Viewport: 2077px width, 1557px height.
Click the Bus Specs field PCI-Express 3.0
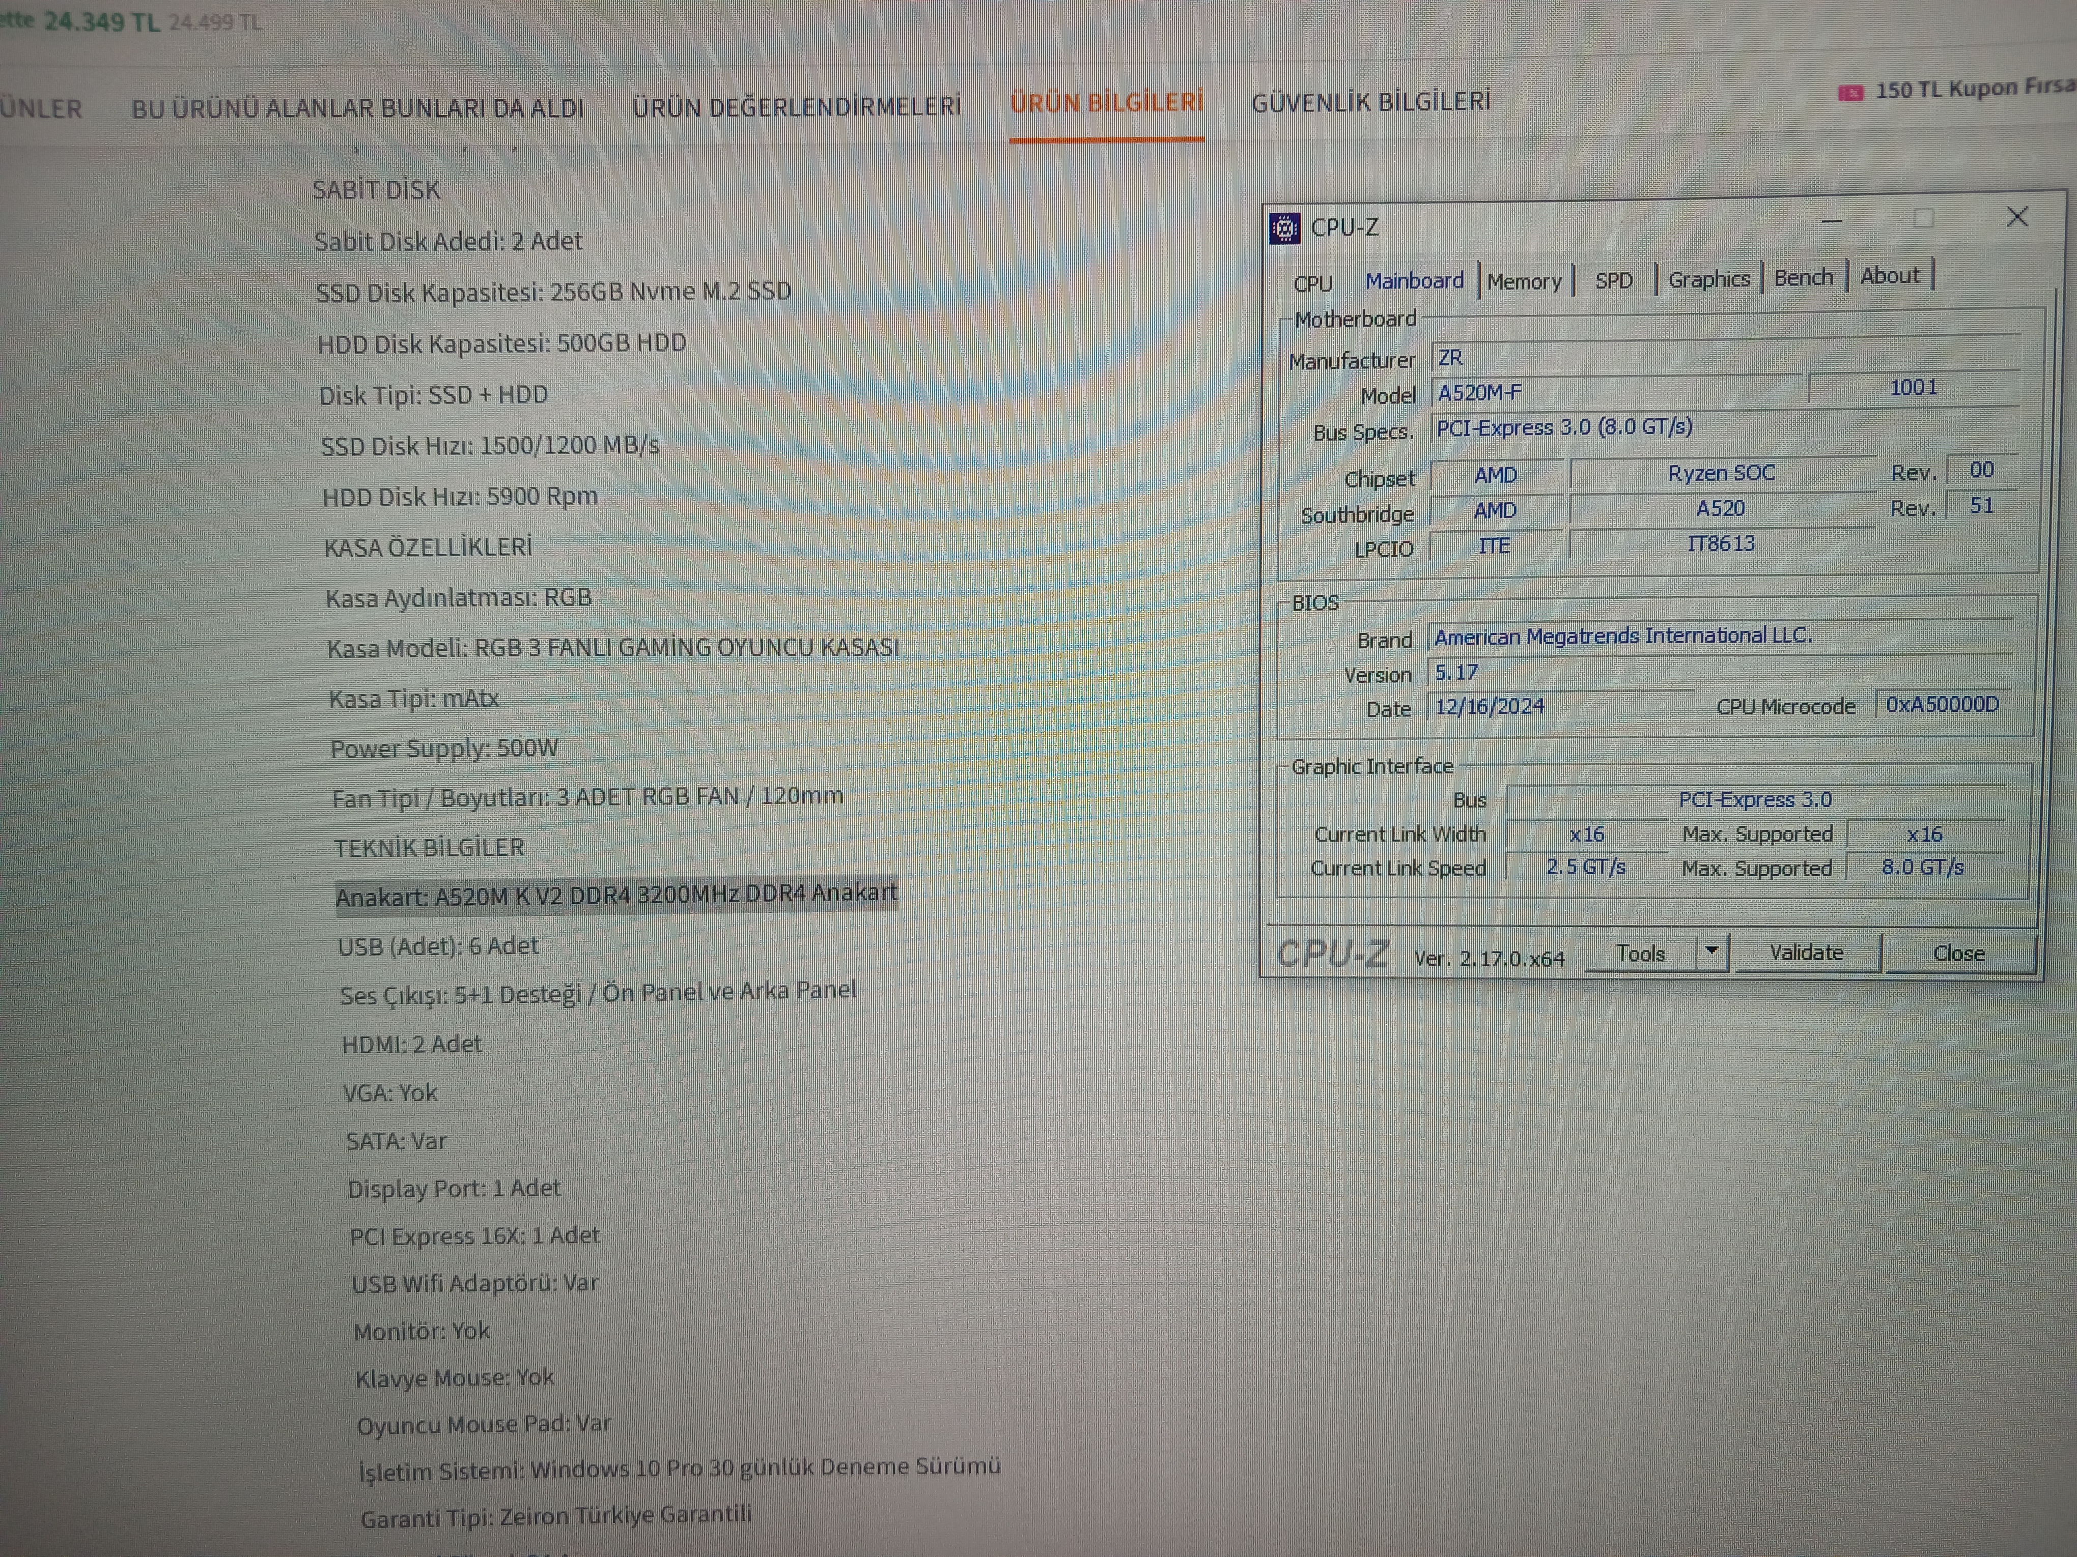click(x=1726, y=427)
